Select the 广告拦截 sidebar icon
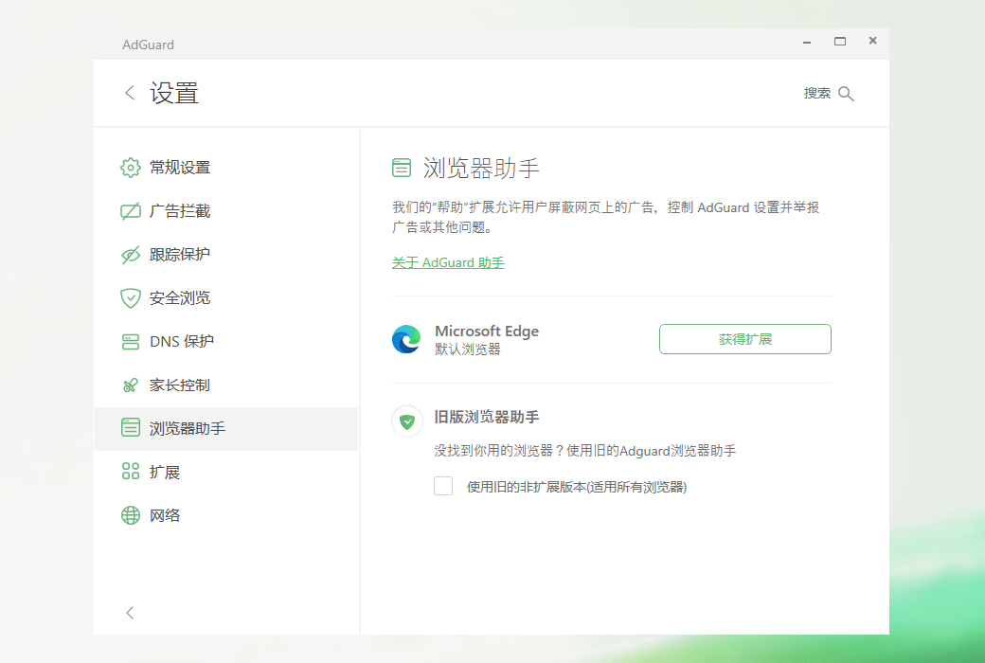 pos(130,210)
